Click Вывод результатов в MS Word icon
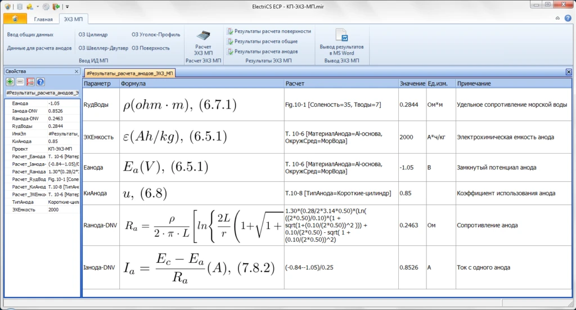Screen dimensions: 576x310 point(341,36)
